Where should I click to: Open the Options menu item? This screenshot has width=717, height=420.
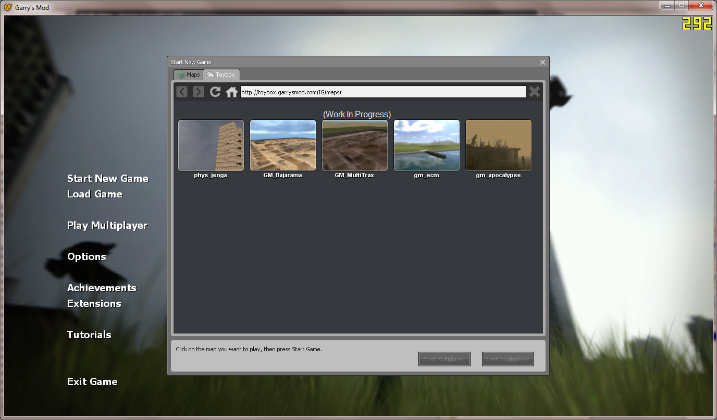(86, 256)
